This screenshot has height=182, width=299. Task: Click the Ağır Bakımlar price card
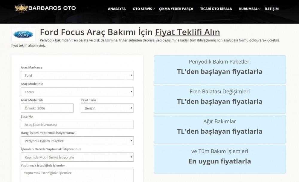click(220, 129)
